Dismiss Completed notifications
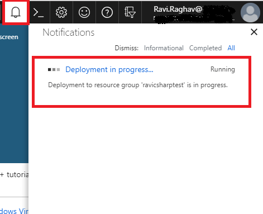Image resolution: width=263 pixels, height=214 pixels. 205,48
